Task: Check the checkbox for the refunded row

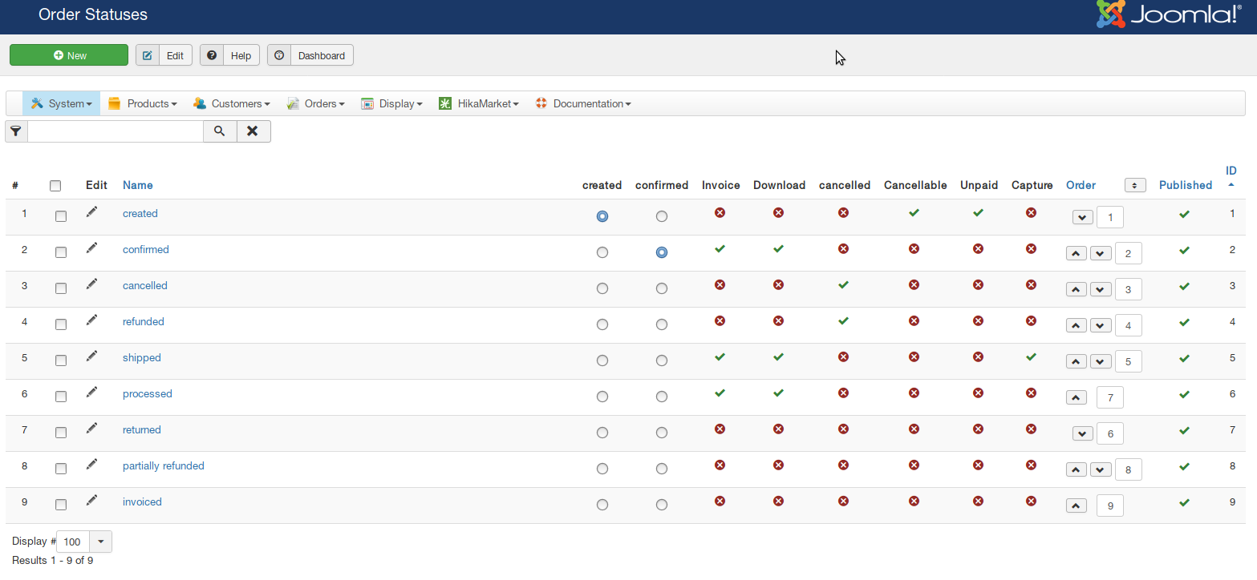Action: (61, 324)
